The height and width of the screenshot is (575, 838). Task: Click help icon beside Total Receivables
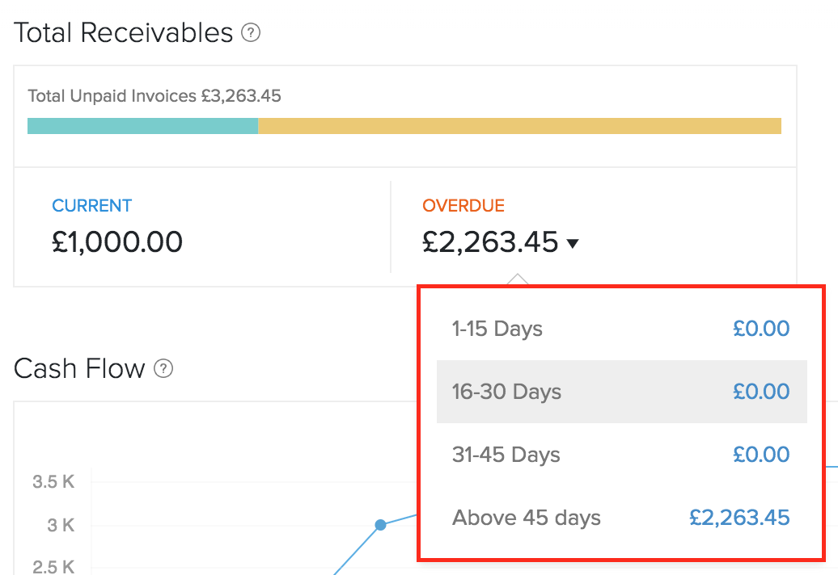[x=251, y=34]
